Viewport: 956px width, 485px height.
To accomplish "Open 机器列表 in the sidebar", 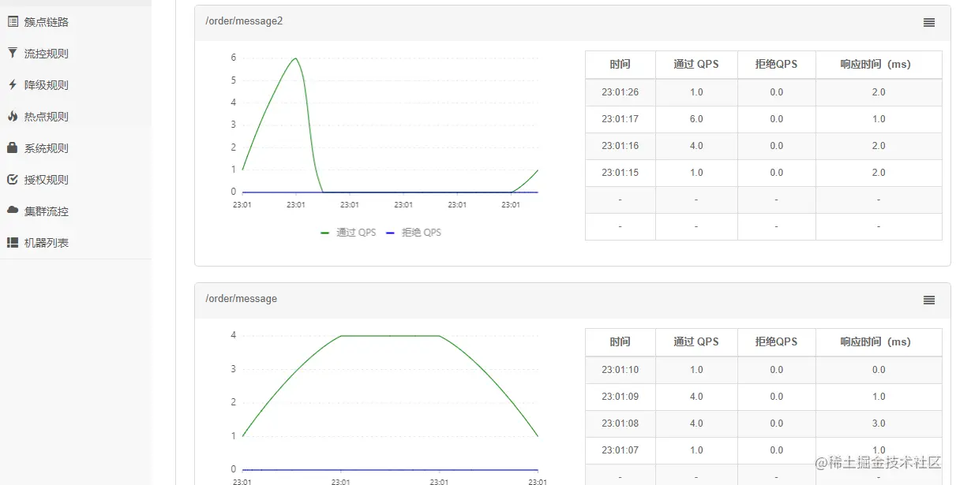I will (x=46, y=243).
